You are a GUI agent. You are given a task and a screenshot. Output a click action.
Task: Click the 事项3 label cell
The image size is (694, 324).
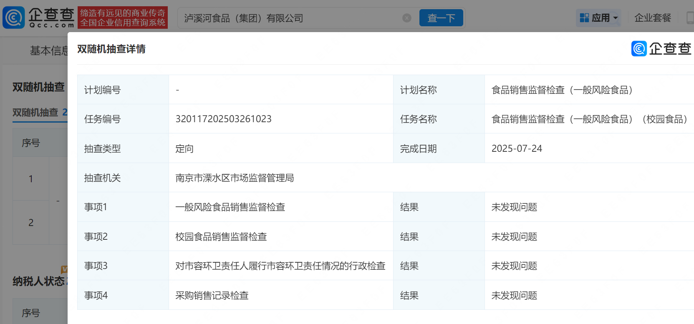coord(123,266)
